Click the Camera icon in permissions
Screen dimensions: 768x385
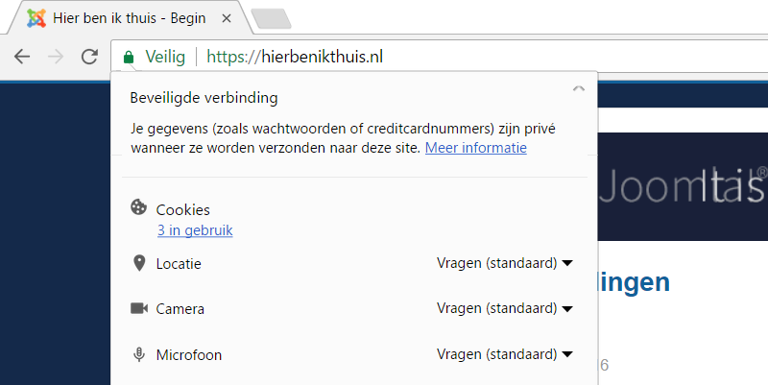pyautogui.click(x=139, y=308)
